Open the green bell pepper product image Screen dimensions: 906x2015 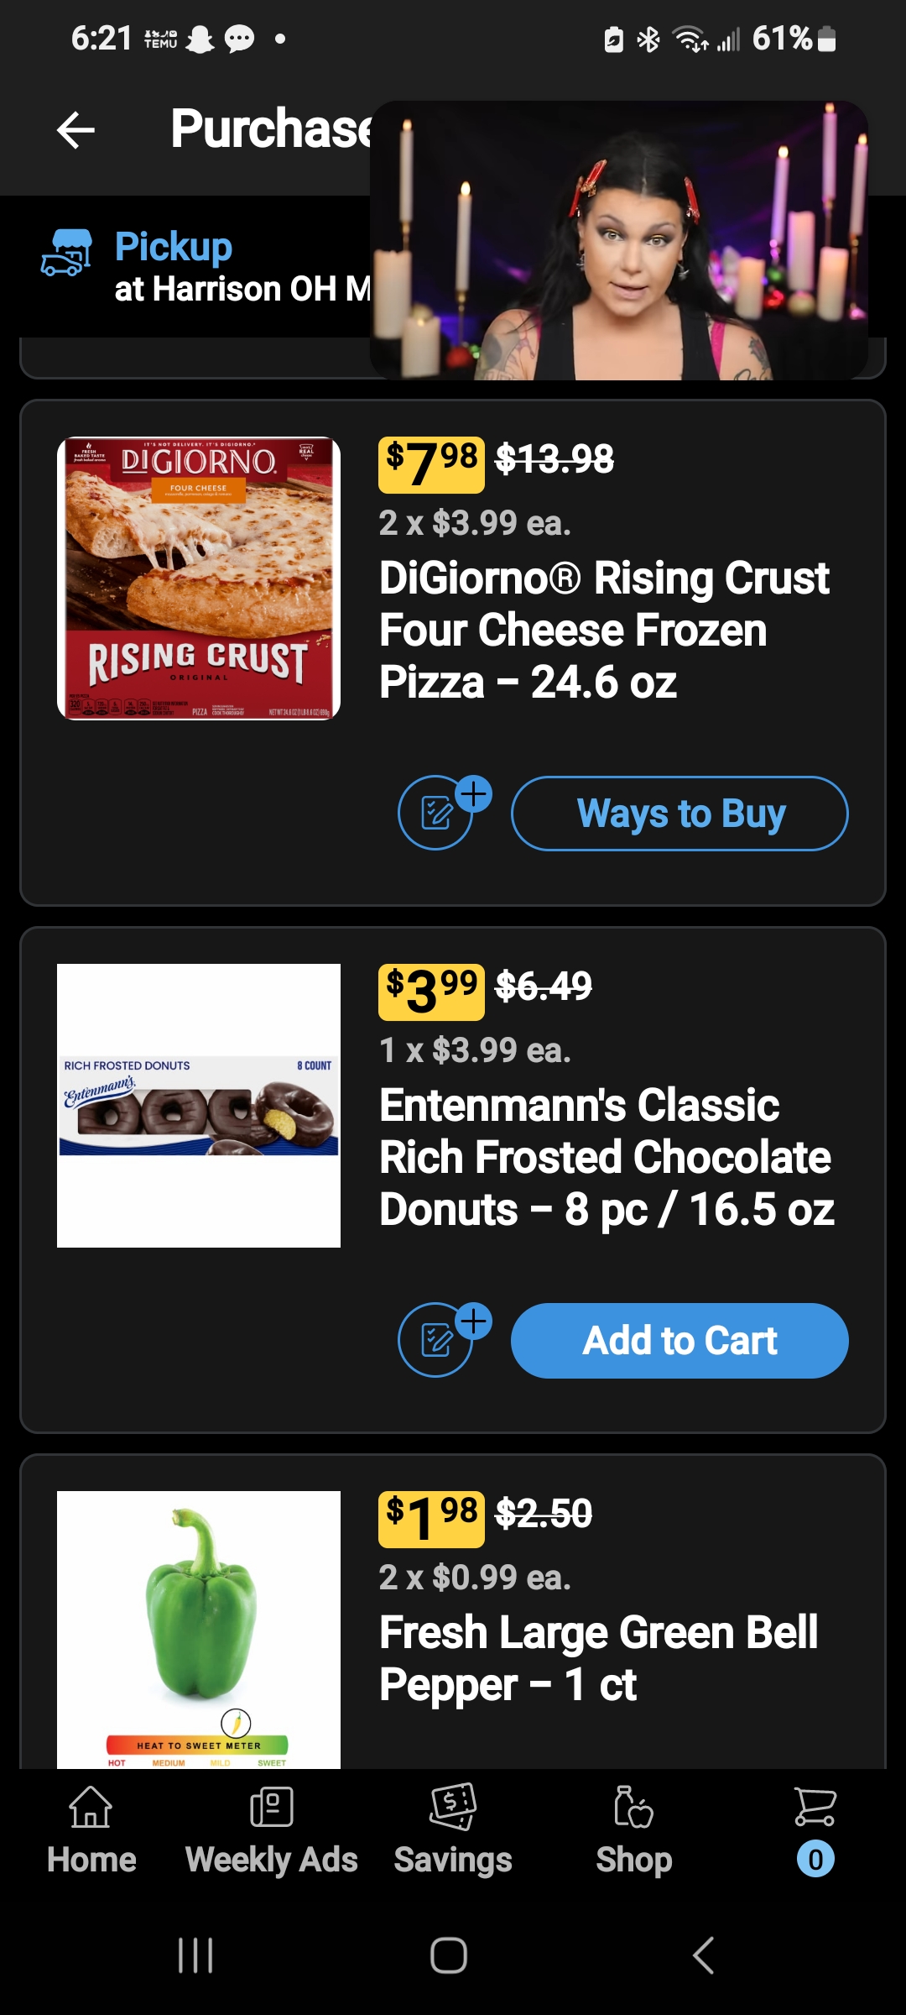pos(199,1629)
